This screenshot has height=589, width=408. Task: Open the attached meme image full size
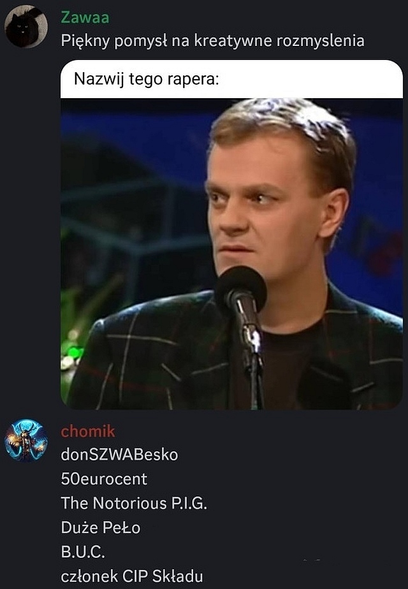point(231,235)
